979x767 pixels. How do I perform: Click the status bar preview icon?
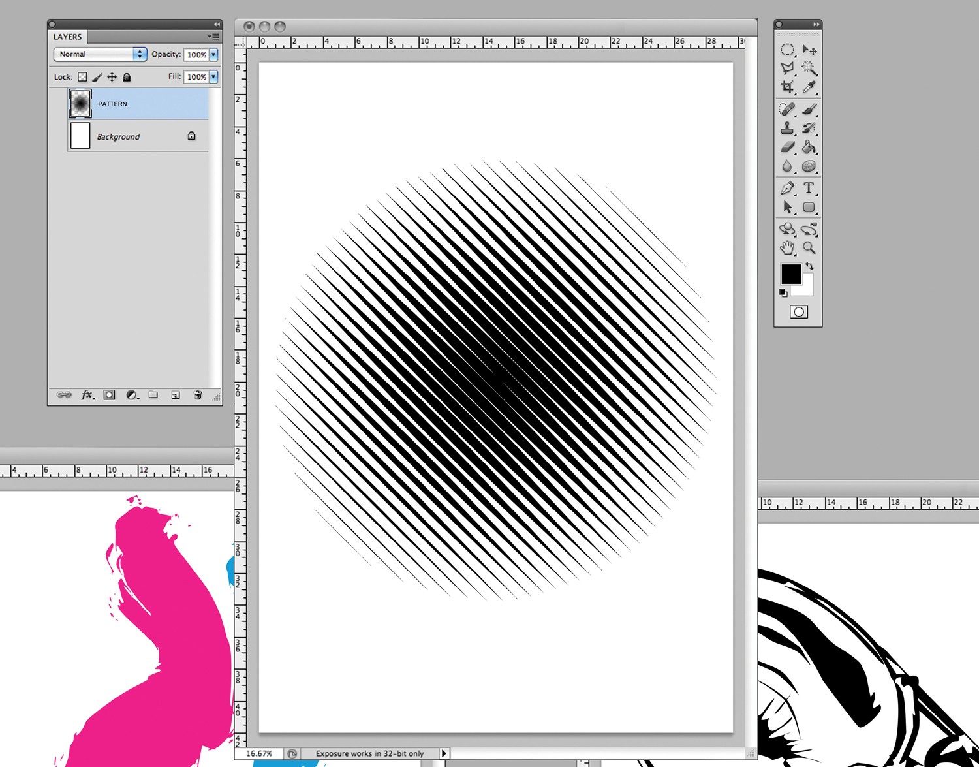292,753
